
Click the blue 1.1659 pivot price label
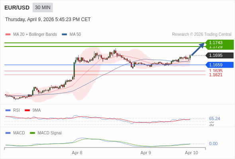click(x=219, y=65)
